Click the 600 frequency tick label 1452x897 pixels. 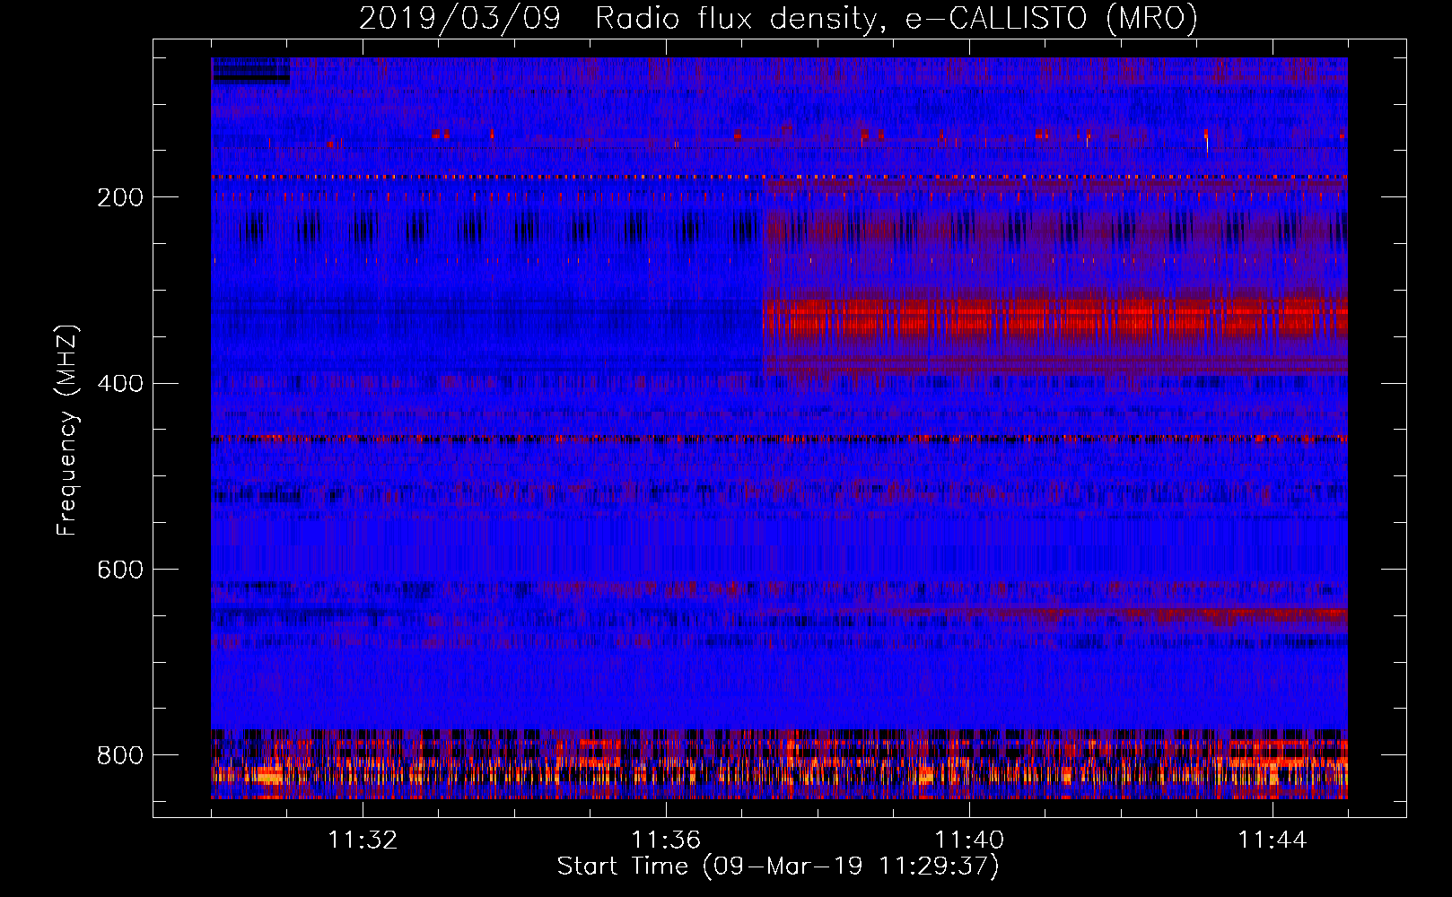[x=120, y=570]
